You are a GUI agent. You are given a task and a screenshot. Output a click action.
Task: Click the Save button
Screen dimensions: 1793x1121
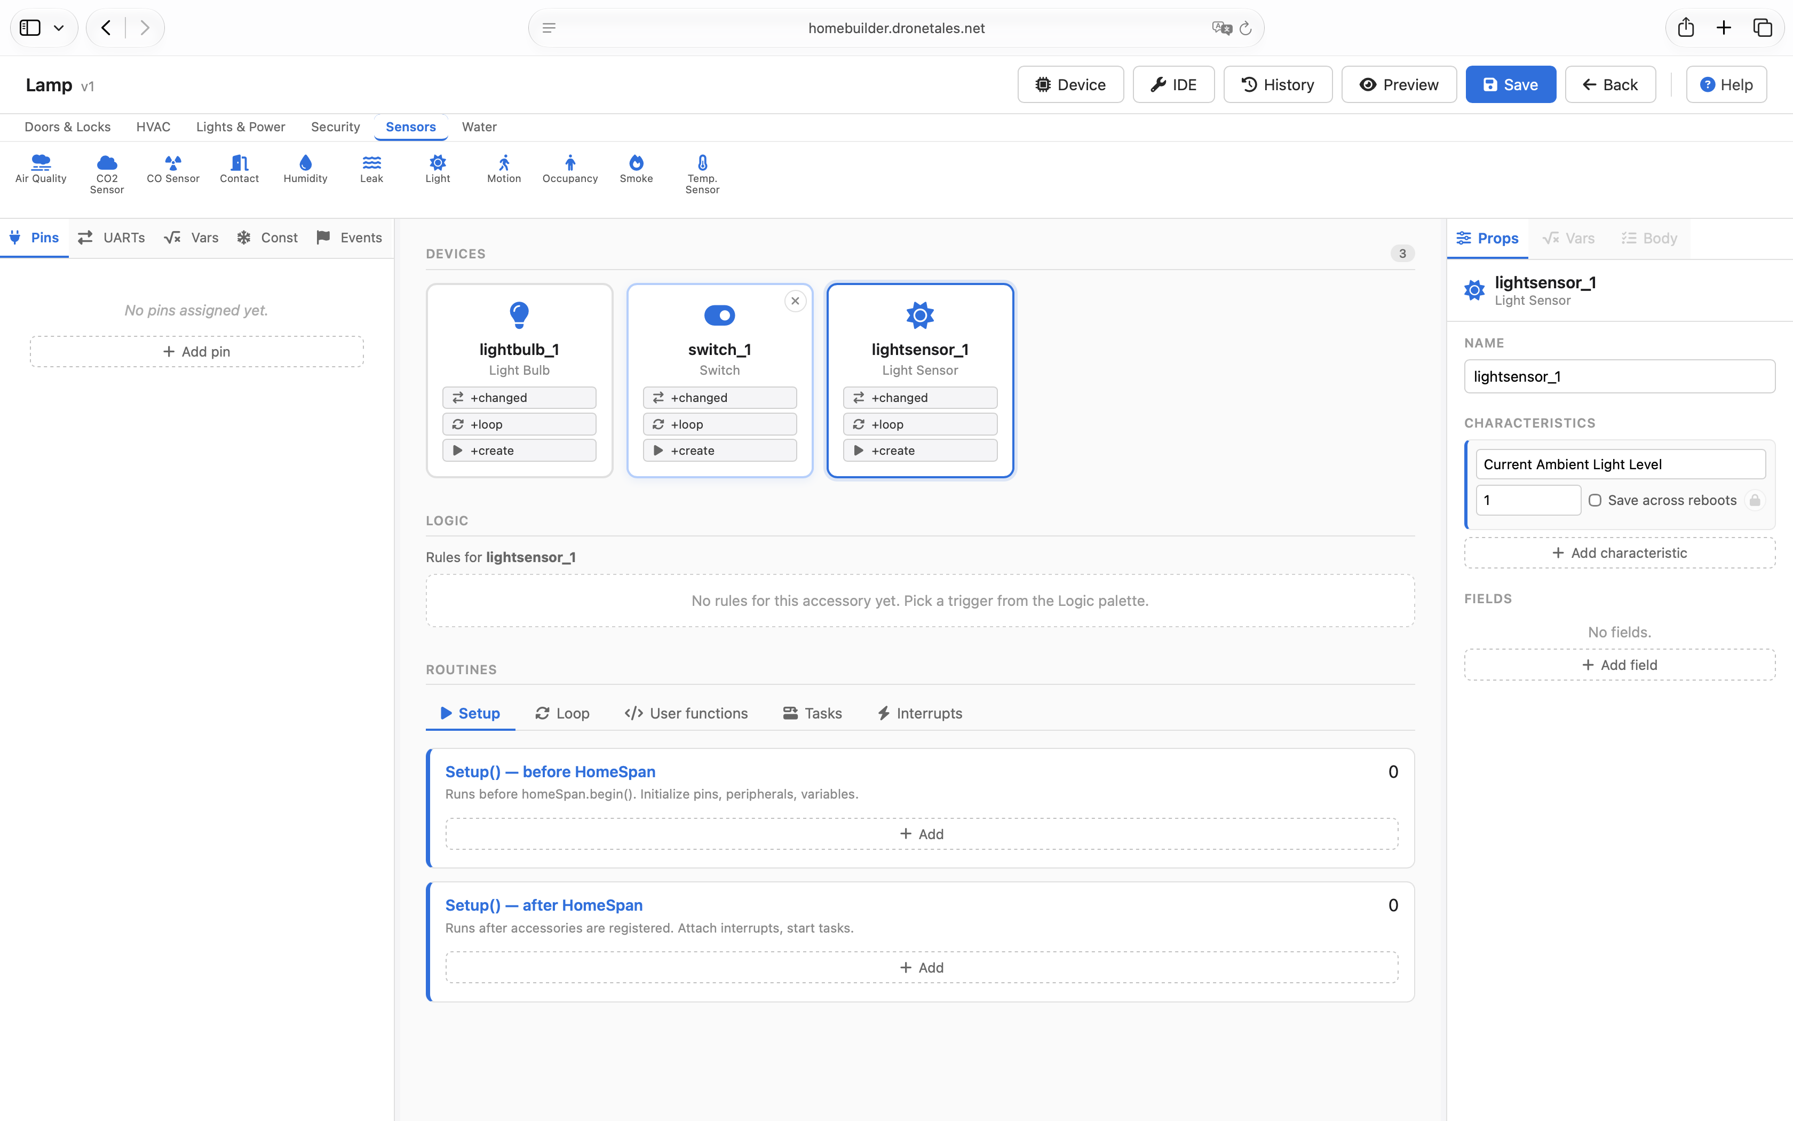coord(1511,84)
